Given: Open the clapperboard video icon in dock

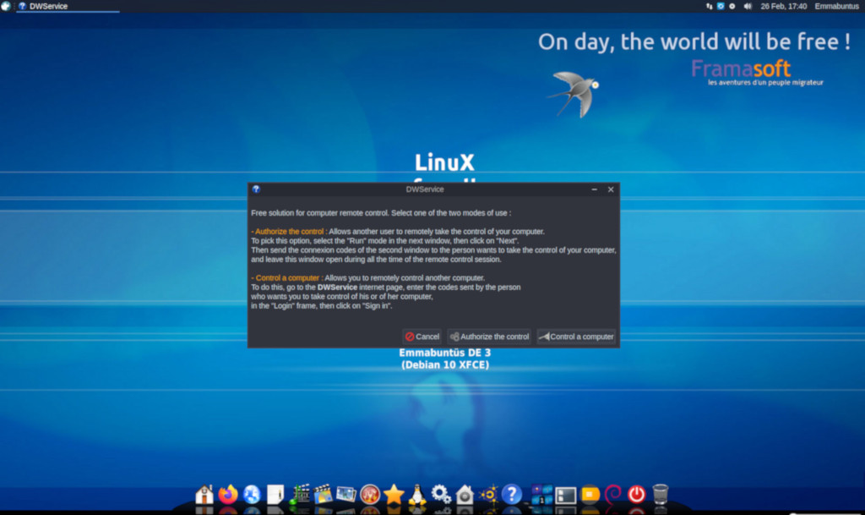Looking at the screenshot, I should click(x=323, y=494).
